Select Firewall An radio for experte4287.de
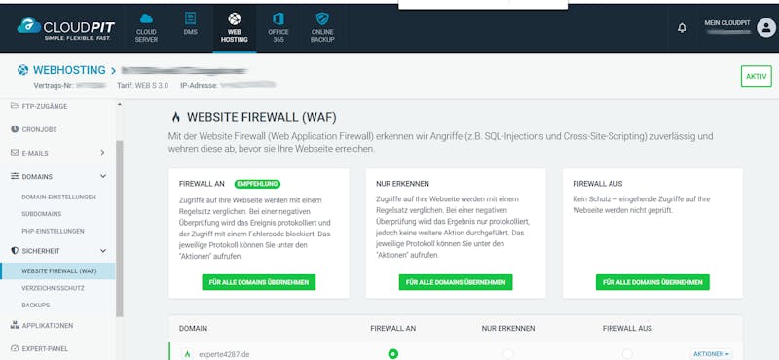The height and width of the screenshot is (360, 779). pos(393,354)
